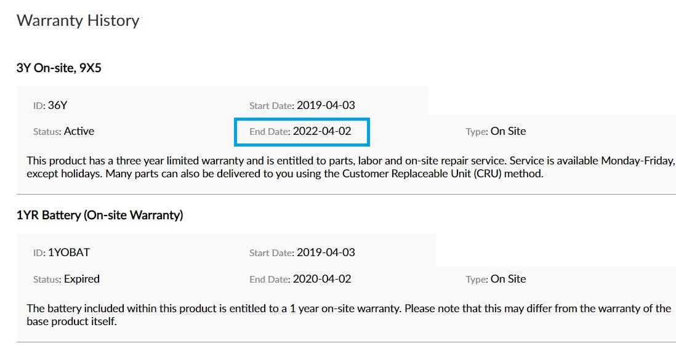Click the Status label above Expired
Viewport: 676px width, 359px height.
[47, 280]
